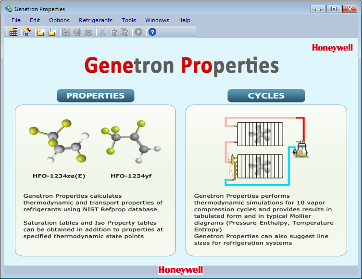Viewport: 362px width, 279px height.
Task: Click the scissors Cut icon
Action: tap(102, 32)
